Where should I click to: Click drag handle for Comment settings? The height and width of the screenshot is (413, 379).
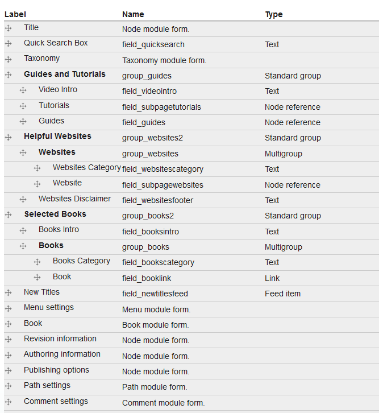click(x=8, y=402)
